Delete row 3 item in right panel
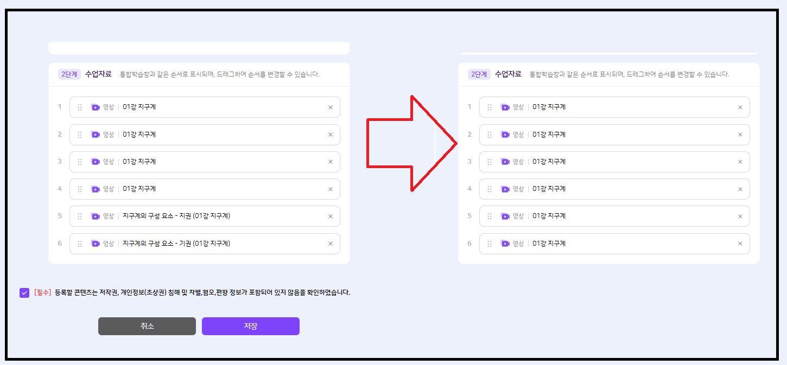The width and height of the screenshot is (787, 365). point(740,162)
